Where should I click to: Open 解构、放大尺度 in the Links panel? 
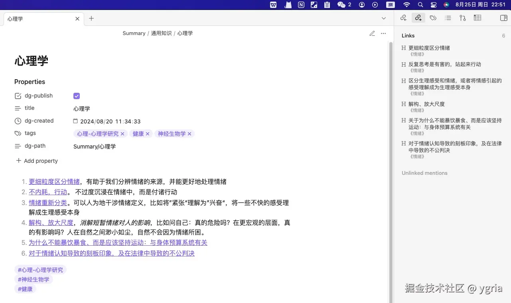(x=426, y=104)
